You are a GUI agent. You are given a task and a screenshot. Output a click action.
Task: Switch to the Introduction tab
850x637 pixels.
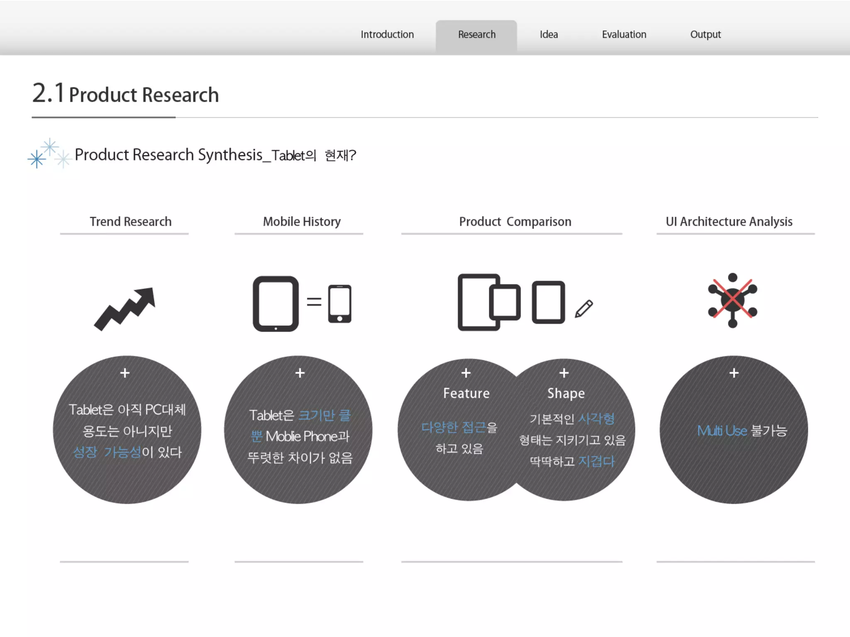pos(387,34)
